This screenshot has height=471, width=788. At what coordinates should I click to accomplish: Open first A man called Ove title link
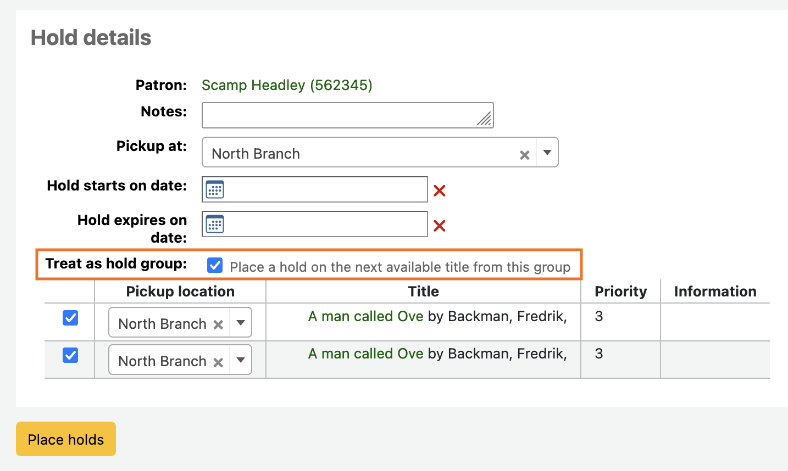click(365, 316)
